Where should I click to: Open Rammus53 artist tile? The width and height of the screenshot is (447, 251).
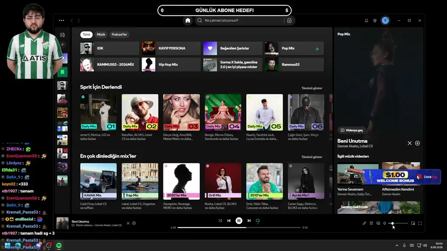(x=294, y=65)
